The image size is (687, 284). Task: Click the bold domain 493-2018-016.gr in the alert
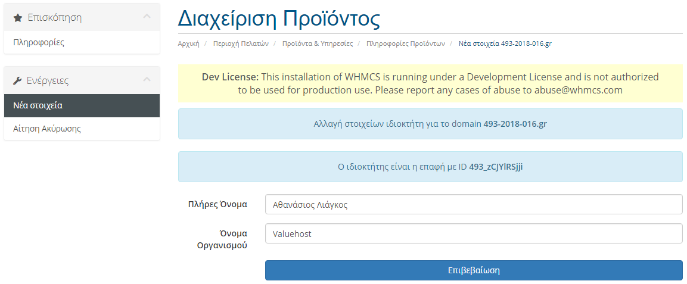coord(515,124)
